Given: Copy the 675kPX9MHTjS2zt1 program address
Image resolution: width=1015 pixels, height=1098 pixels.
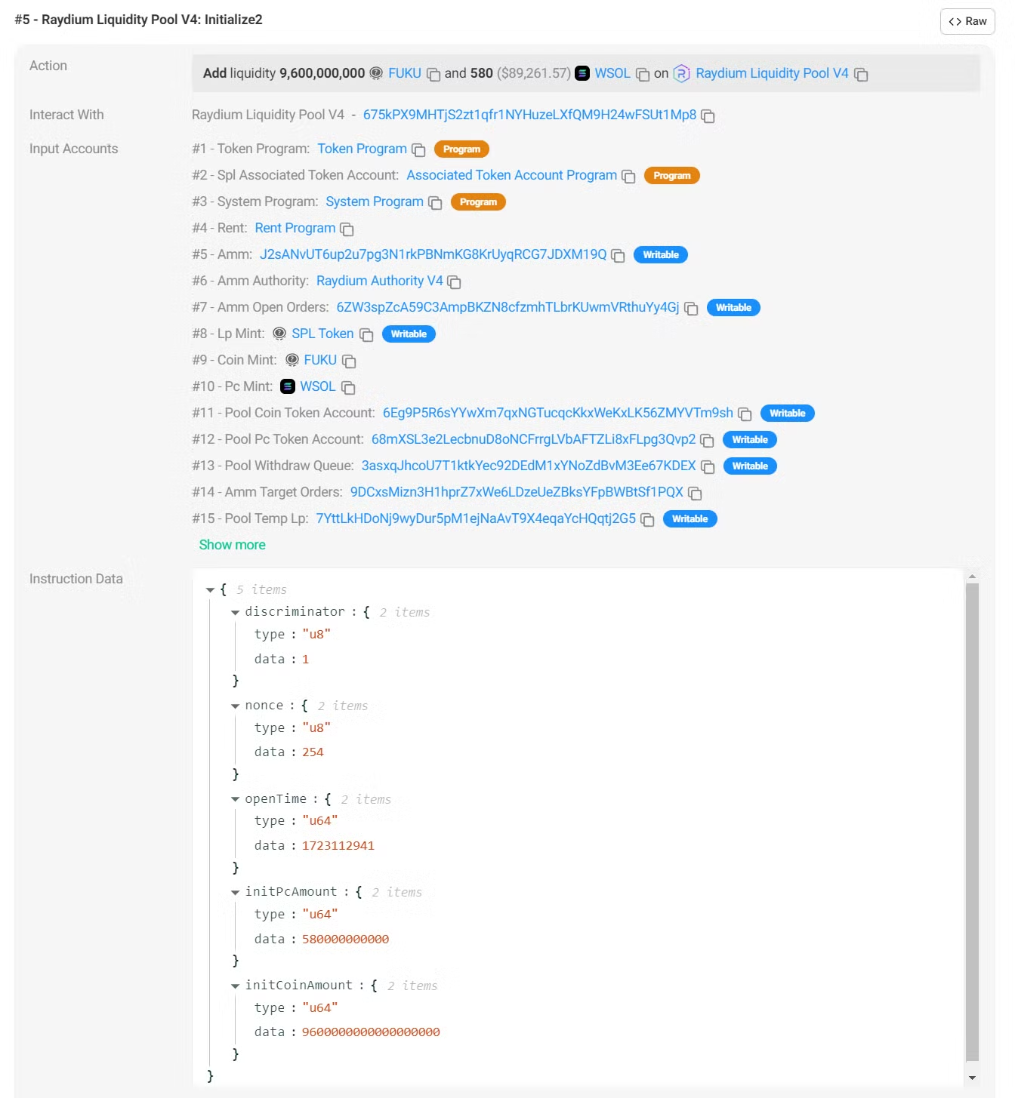Looking at the screenshot, I should (x=708, y=116).
